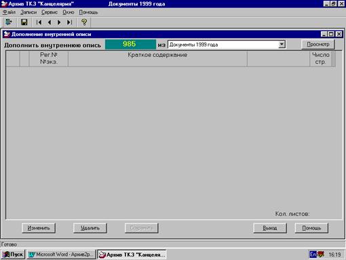Open the Окно menu

[69, 12]
